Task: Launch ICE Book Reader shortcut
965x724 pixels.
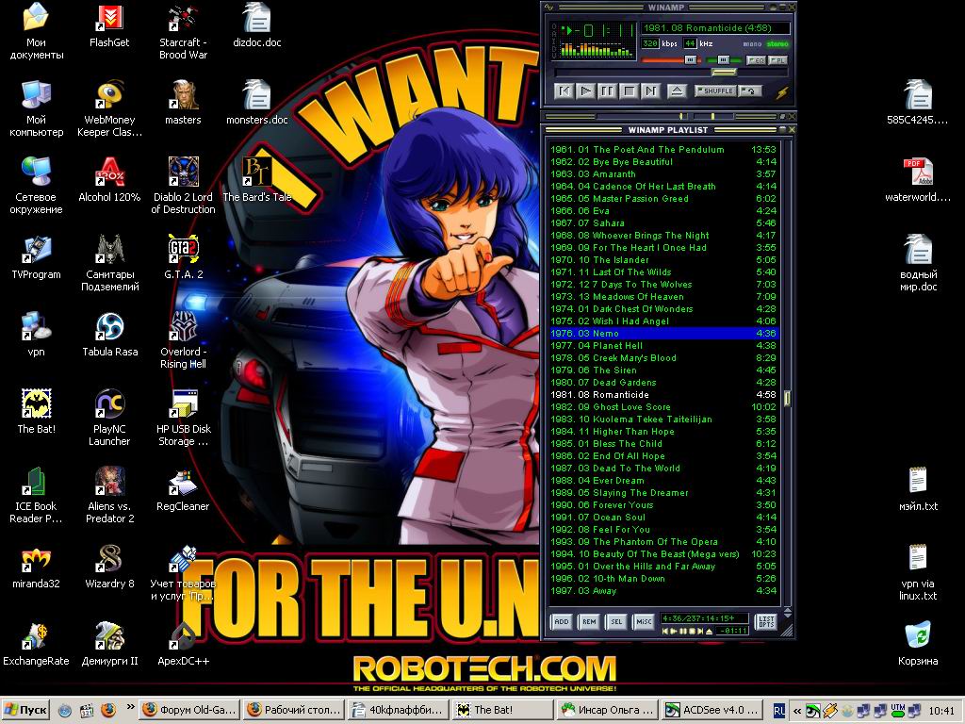Action: coord(37,496)
